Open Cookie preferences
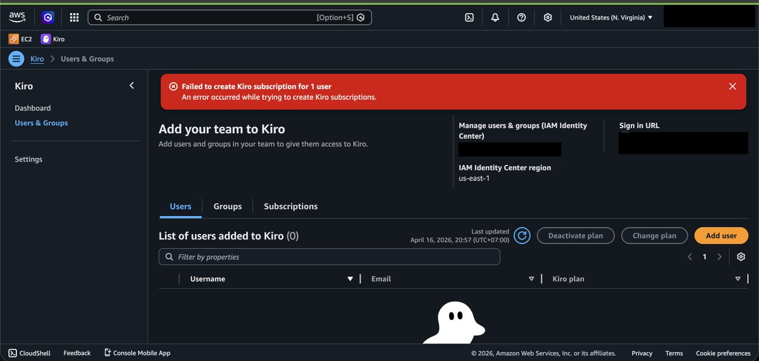This screenshot has height=361, width=759. click(x=723, y=353)
